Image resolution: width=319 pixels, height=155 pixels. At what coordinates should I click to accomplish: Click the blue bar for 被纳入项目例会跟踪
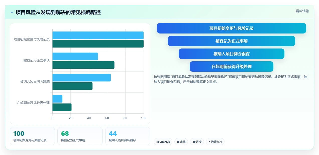pos(81,77)
